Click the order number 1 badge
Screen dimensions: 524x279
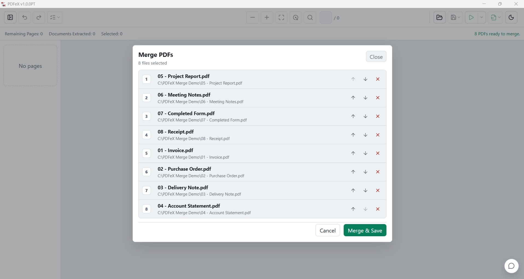[x=147, y=79]
